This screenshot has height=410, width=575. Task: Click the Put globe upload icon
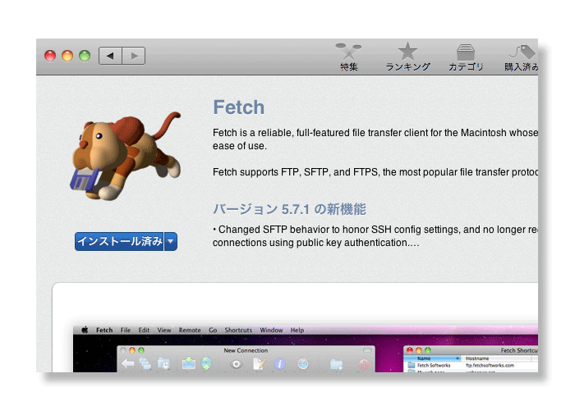tap(207, 364)
